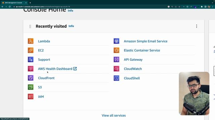The image size is (215, 120).
Task: Click the Amazon Simple Email Service icon
Action: click(117, 41)
